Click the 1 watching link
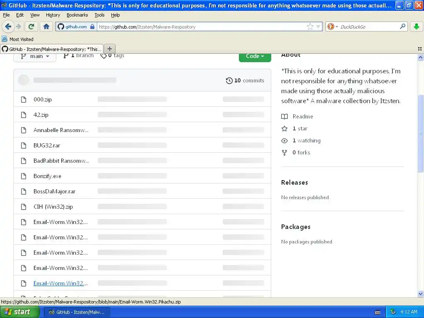The height and width of the screenshot is (318, 424). 301,141
